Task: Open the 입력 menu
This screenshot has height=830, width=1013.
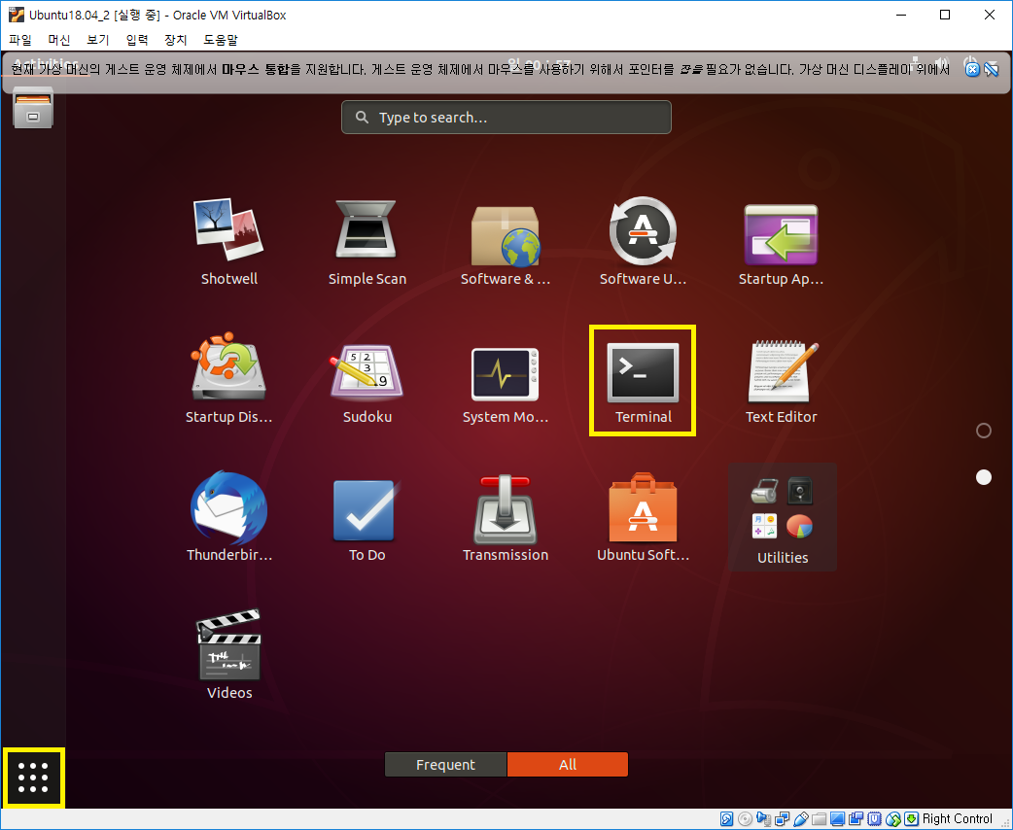Action: [136, 40]
